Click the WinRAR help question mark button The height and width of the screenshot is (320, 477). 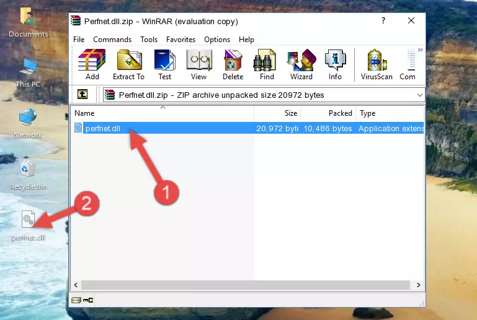[383, 20]
